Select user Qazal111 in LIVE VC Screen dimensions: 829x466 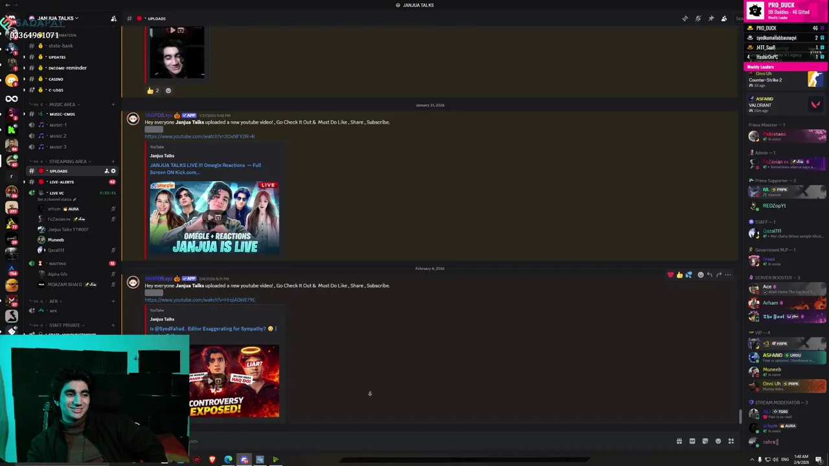tap(56, 250)
